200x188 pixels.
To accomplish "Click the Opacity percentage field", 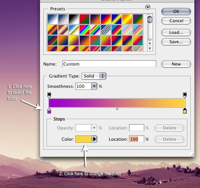I will coord(83,128).
